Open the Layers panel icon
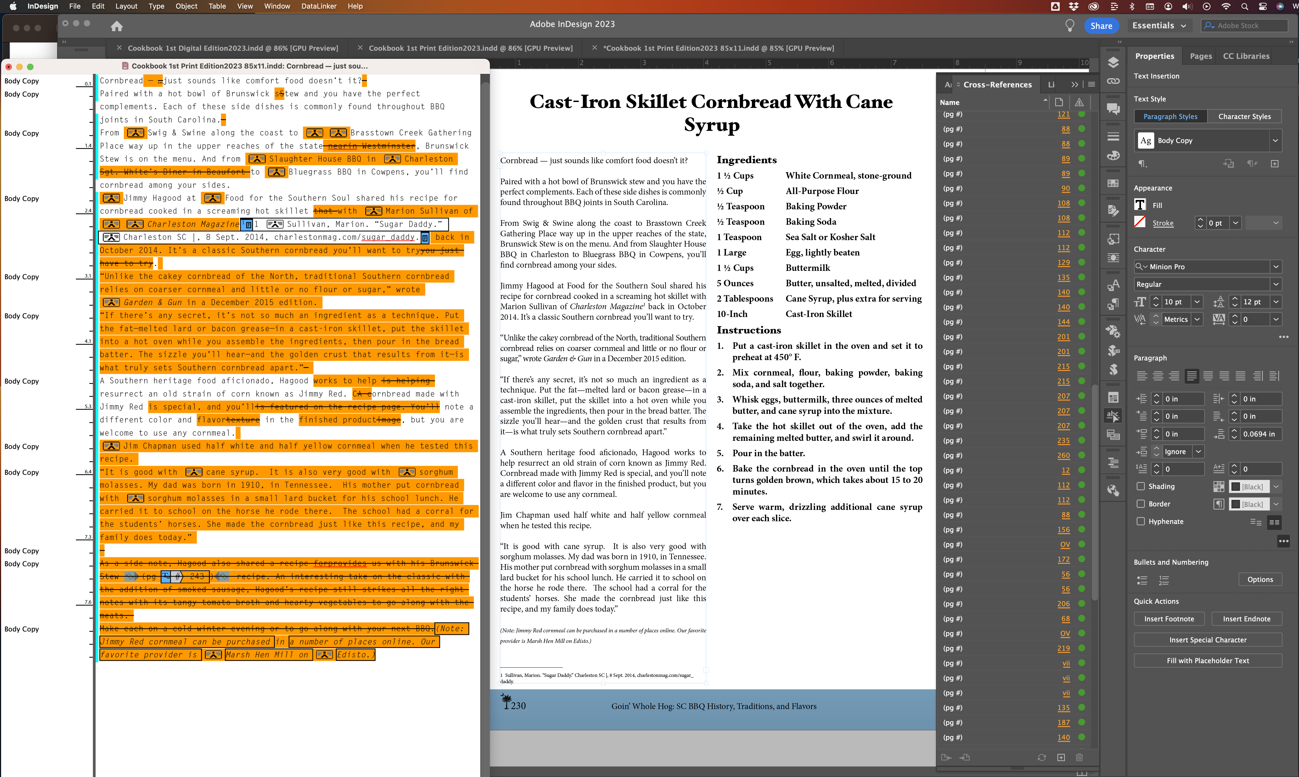The width and height of the screenshot is (1299, 777). (1113, 62)
